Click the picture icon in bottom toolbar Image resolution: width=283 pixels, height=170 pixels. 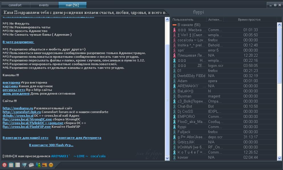click(44, 165)
